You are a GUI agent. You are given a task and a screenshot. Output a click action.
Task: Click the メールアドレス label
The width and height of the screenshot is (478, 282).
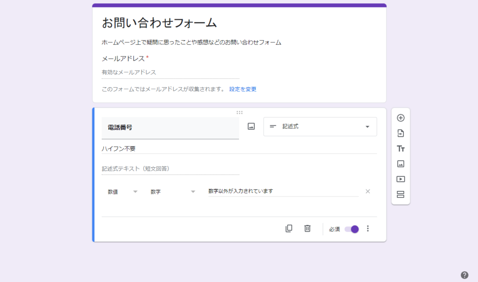pos(123,58)
